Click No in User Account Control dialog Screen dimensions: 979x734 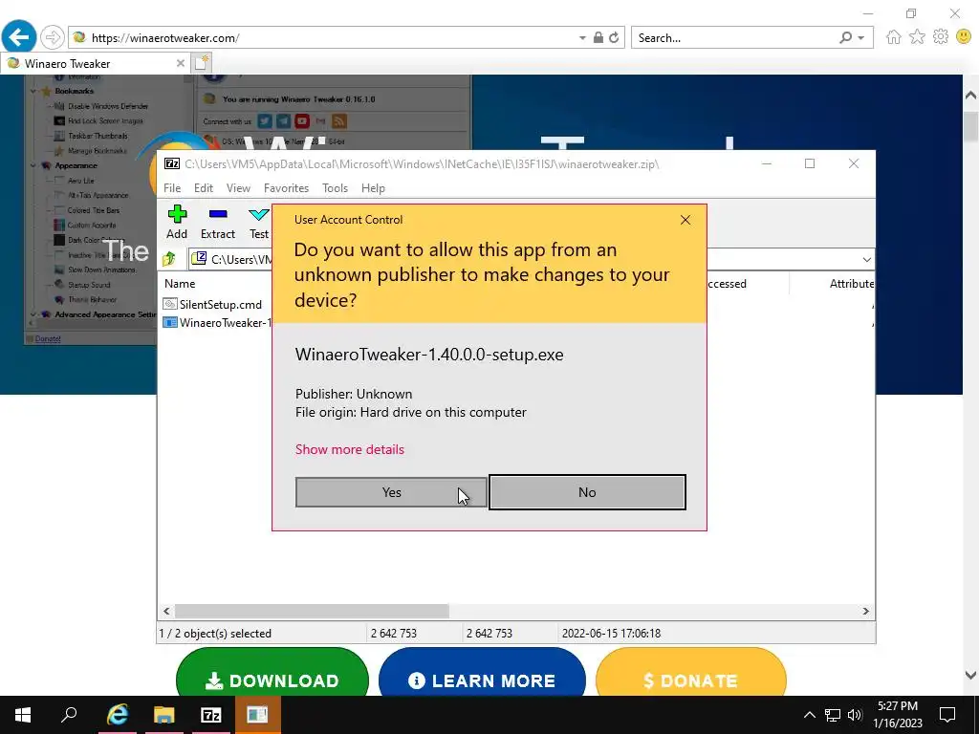click(587, 492)
